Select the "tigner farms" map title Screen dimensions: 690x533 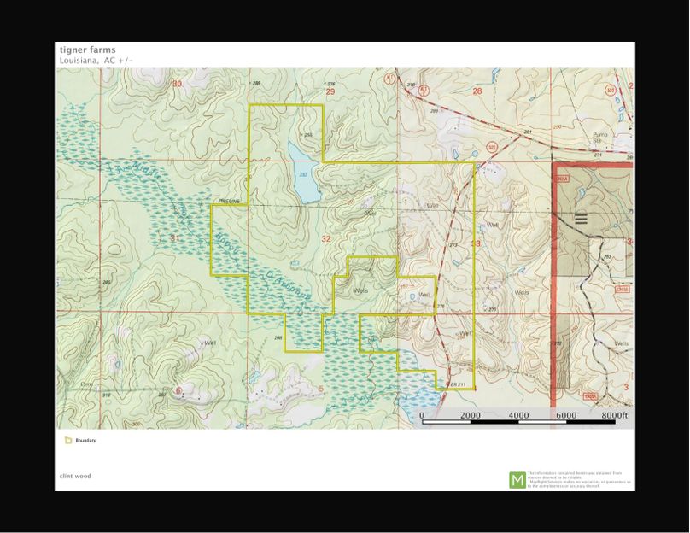87,50
